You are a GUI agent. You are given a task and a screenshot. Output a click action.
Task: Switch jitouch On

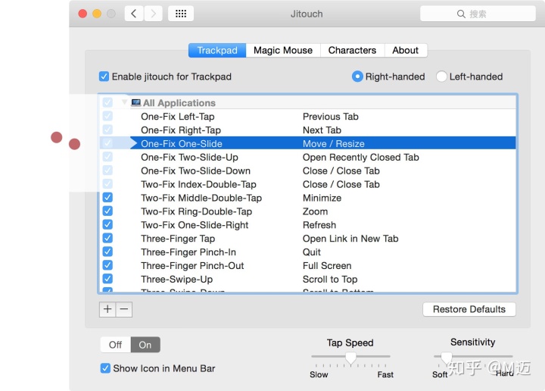point(145,345)
